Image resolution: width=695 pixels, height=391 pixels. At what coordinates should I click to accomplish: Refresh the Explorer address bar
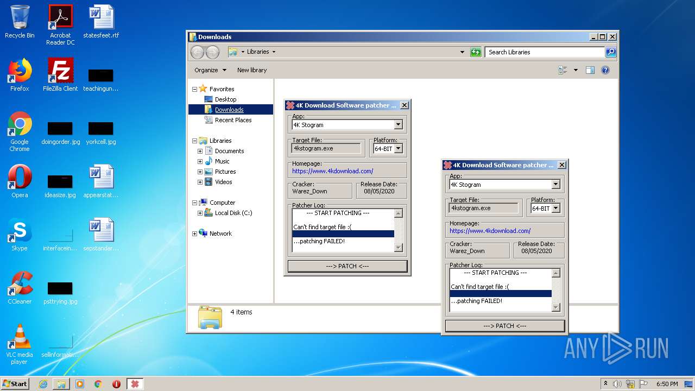click(476, 52)
